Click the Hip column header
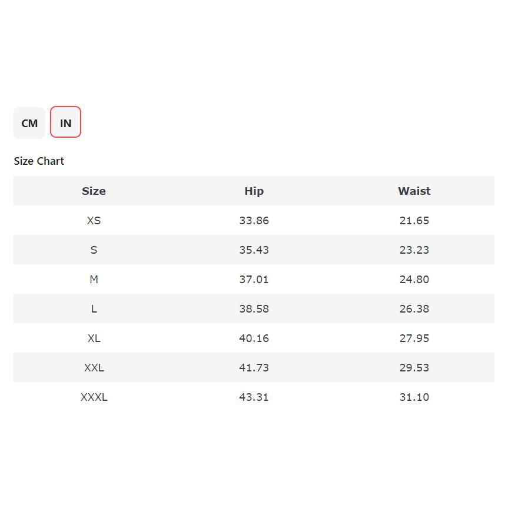 (x=254, y=191)
